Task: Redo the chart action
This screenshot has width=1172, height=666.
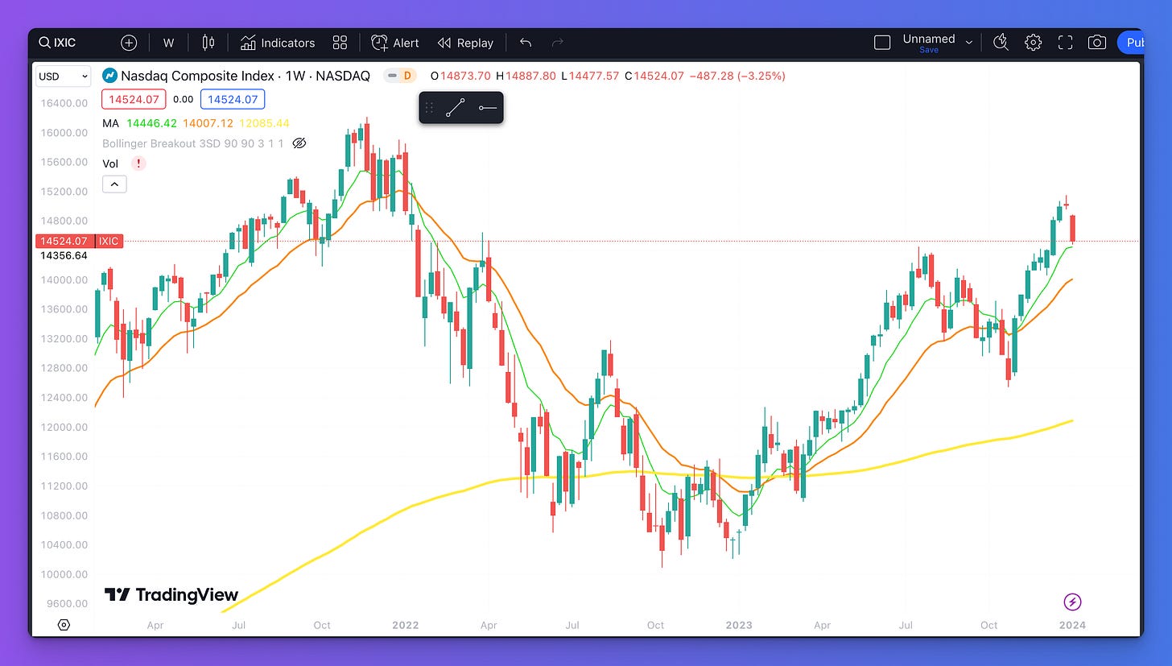Action: [x=558, y=43]
